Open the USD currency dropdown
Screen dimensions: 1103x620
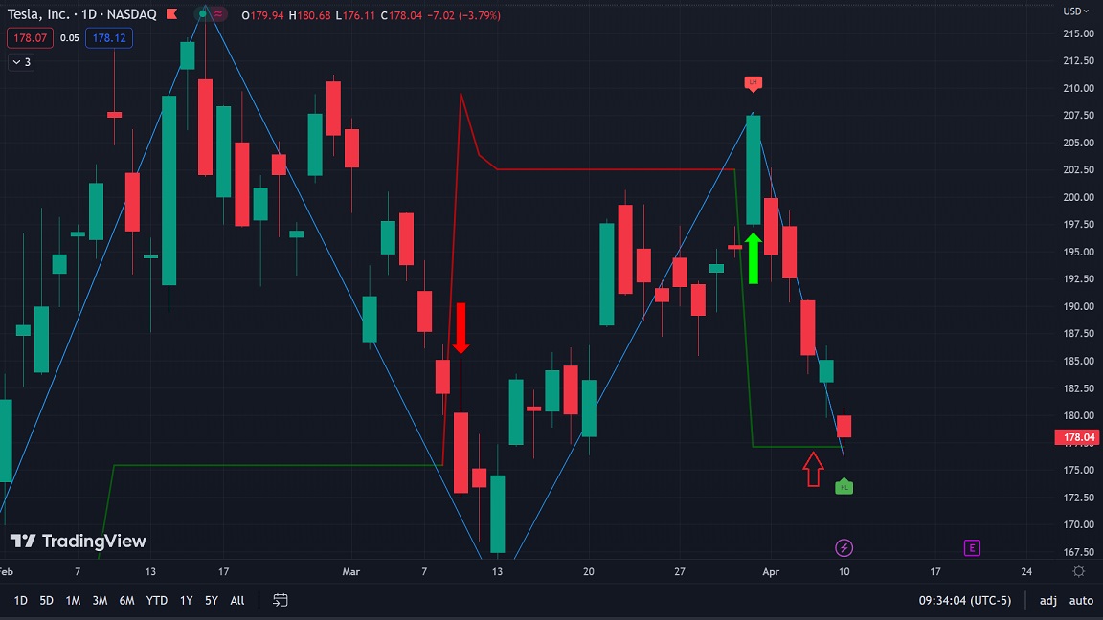(1075, 11)
